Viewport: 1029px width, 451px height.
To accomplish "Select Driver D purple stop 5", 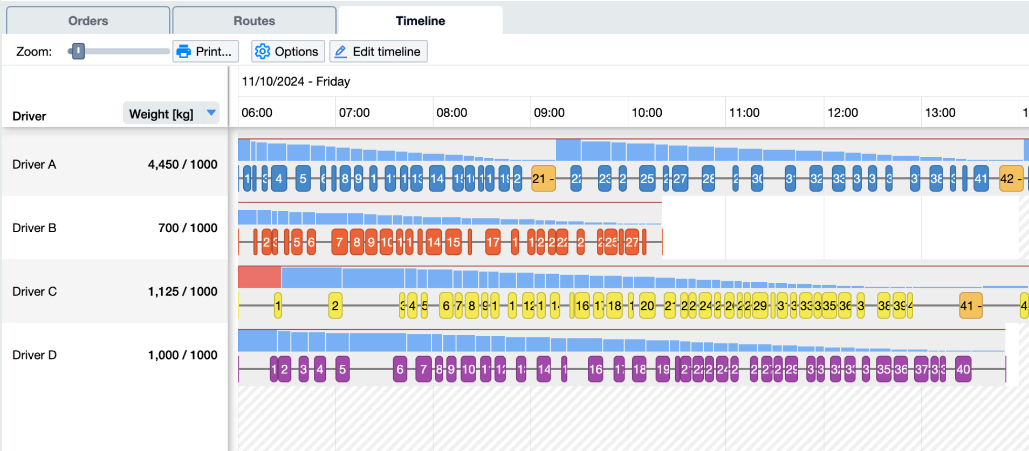I will [342, 369].
